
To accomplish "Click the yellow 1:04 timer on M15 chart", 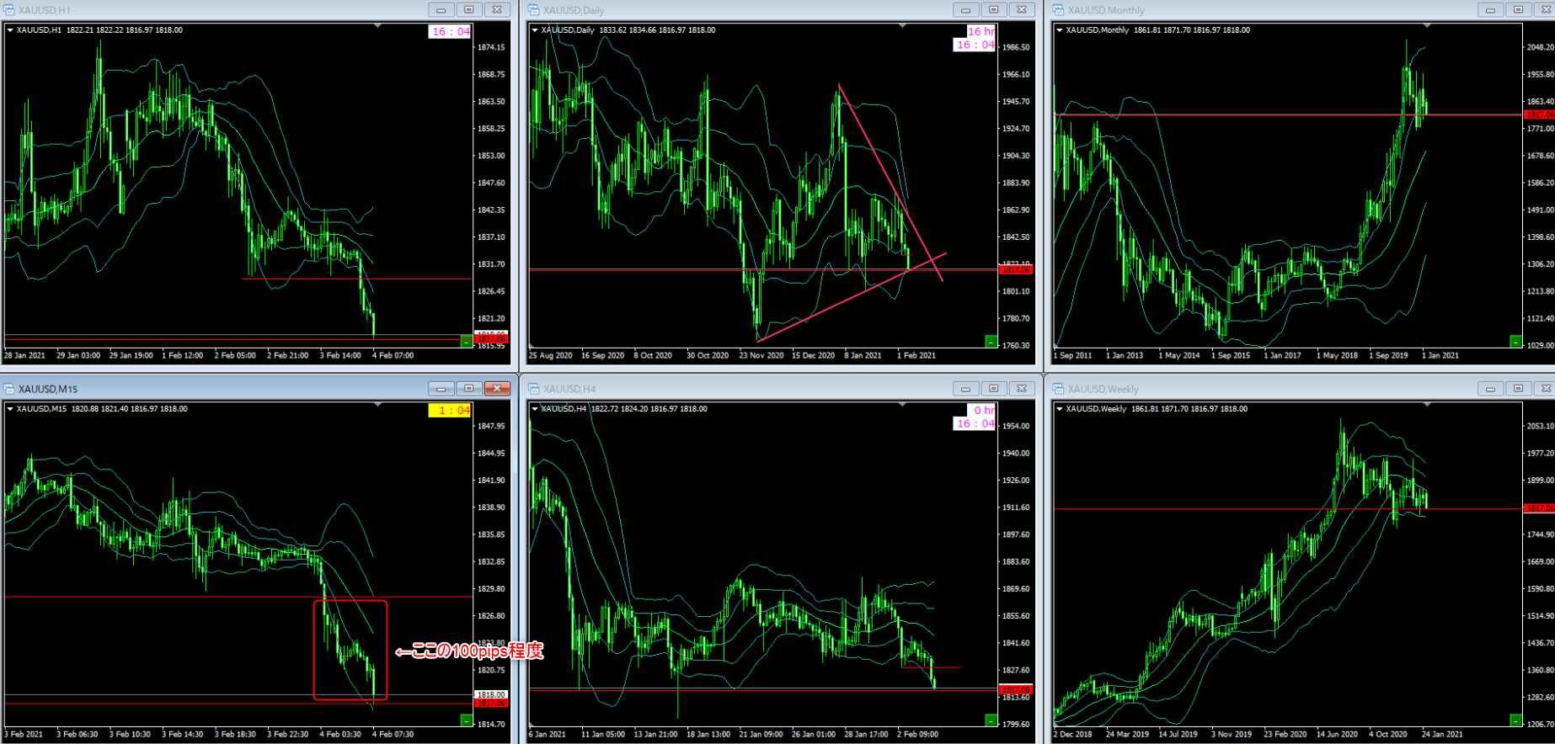I will [x=450, y=411].
